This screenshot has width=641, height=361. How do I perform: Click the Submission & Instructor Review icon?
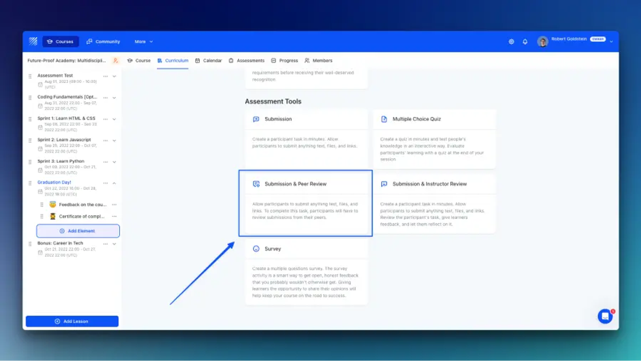384,184
